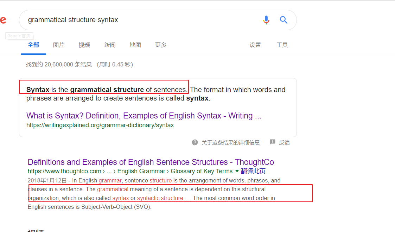Click the blue magnifier search icon

[x=283, y=20]
